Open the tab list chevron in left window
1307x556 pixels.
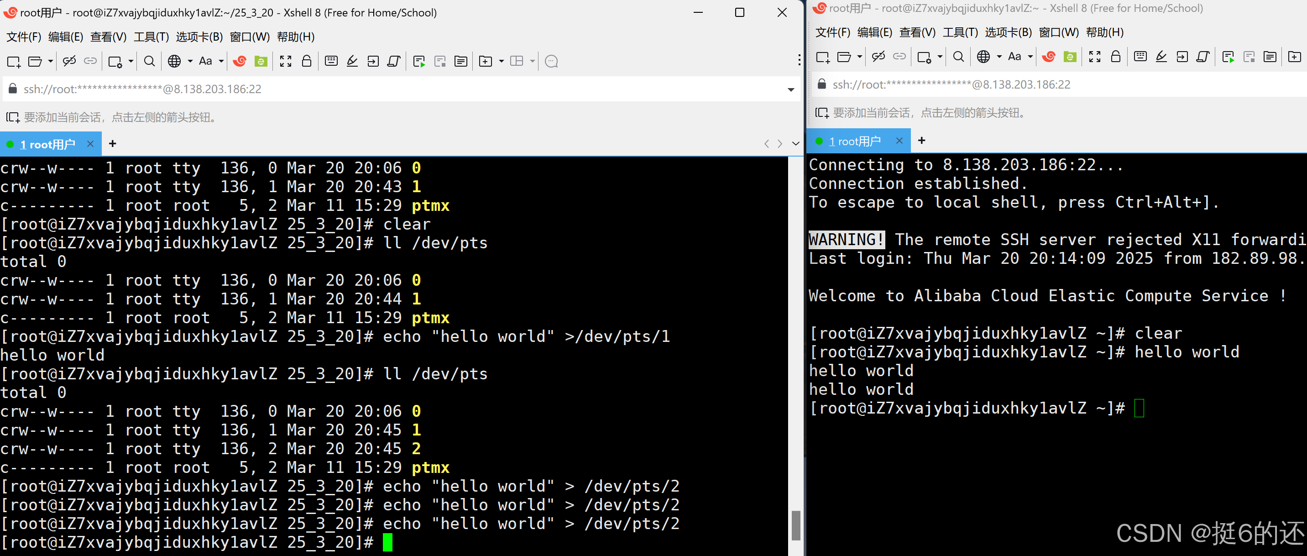pyautogui.click(x=795, y=144)
